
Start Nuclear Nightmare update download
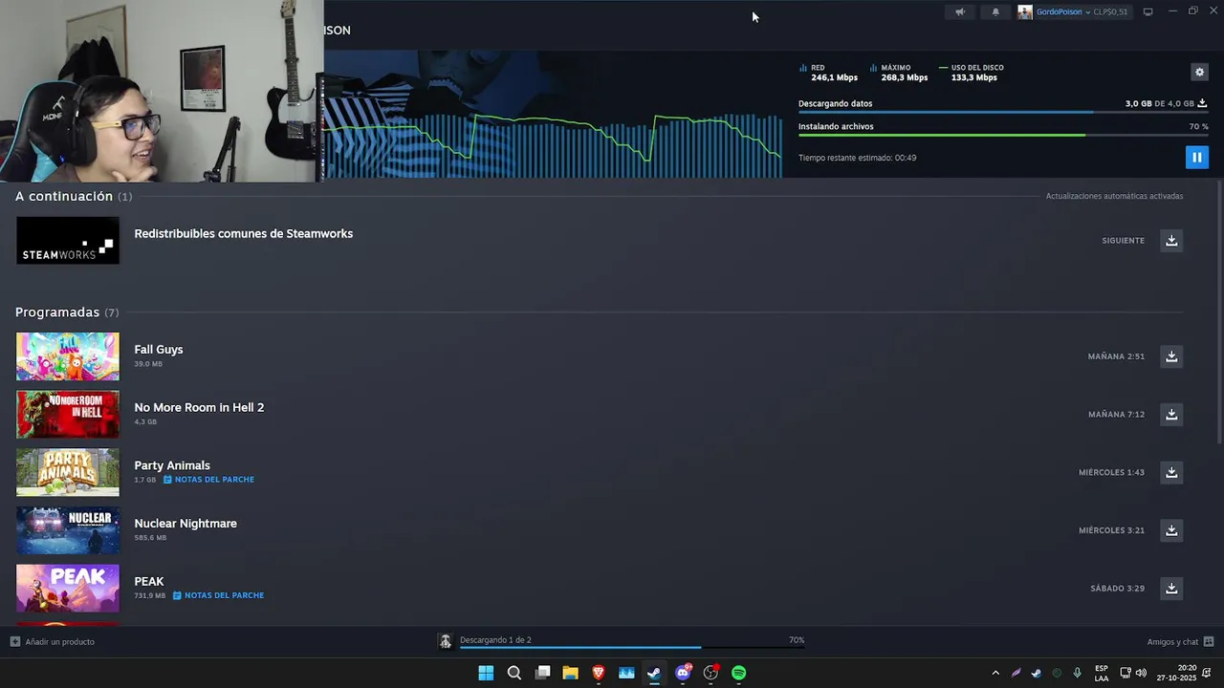1171,529
